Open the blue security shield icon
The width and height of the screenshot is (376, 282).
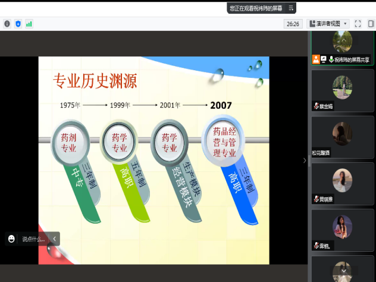point(18,24)
